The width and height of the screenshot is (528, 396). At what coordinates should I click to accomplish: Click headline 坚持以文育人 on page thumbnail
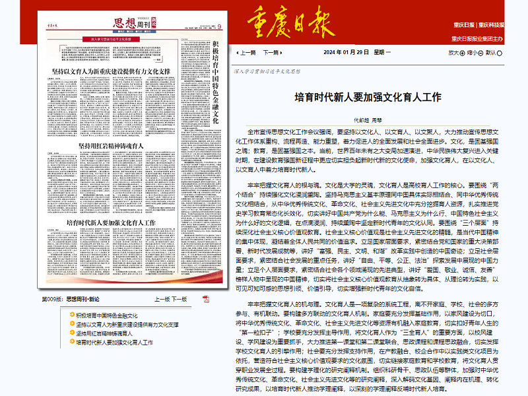(x=111, y=71)
